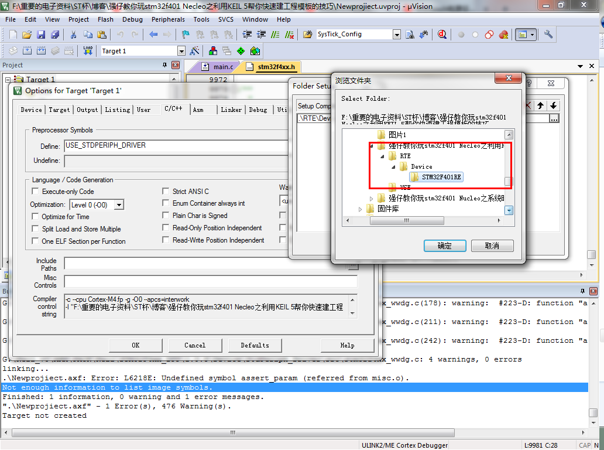
Task: Open a file with the Open icon
Action: 27,35
